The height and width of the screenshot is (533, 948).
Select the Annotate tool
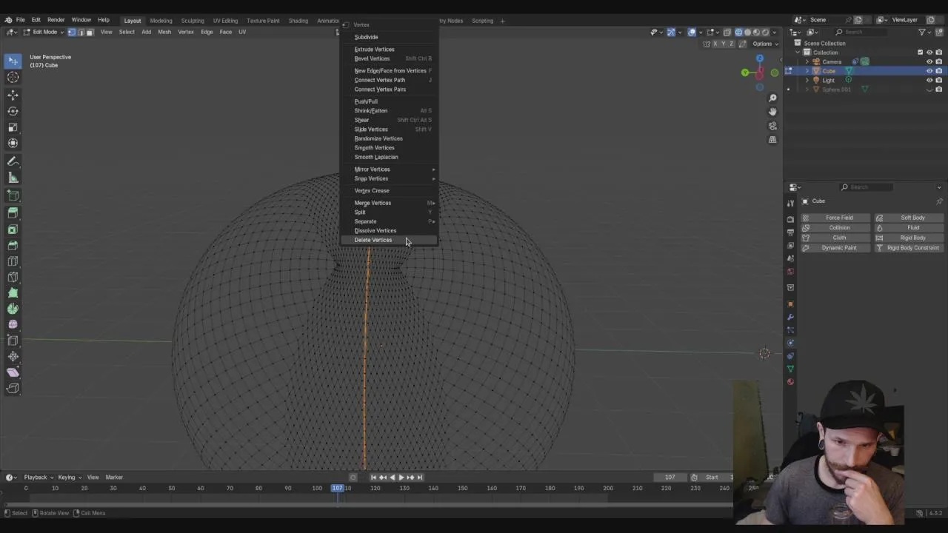point(13,162)
